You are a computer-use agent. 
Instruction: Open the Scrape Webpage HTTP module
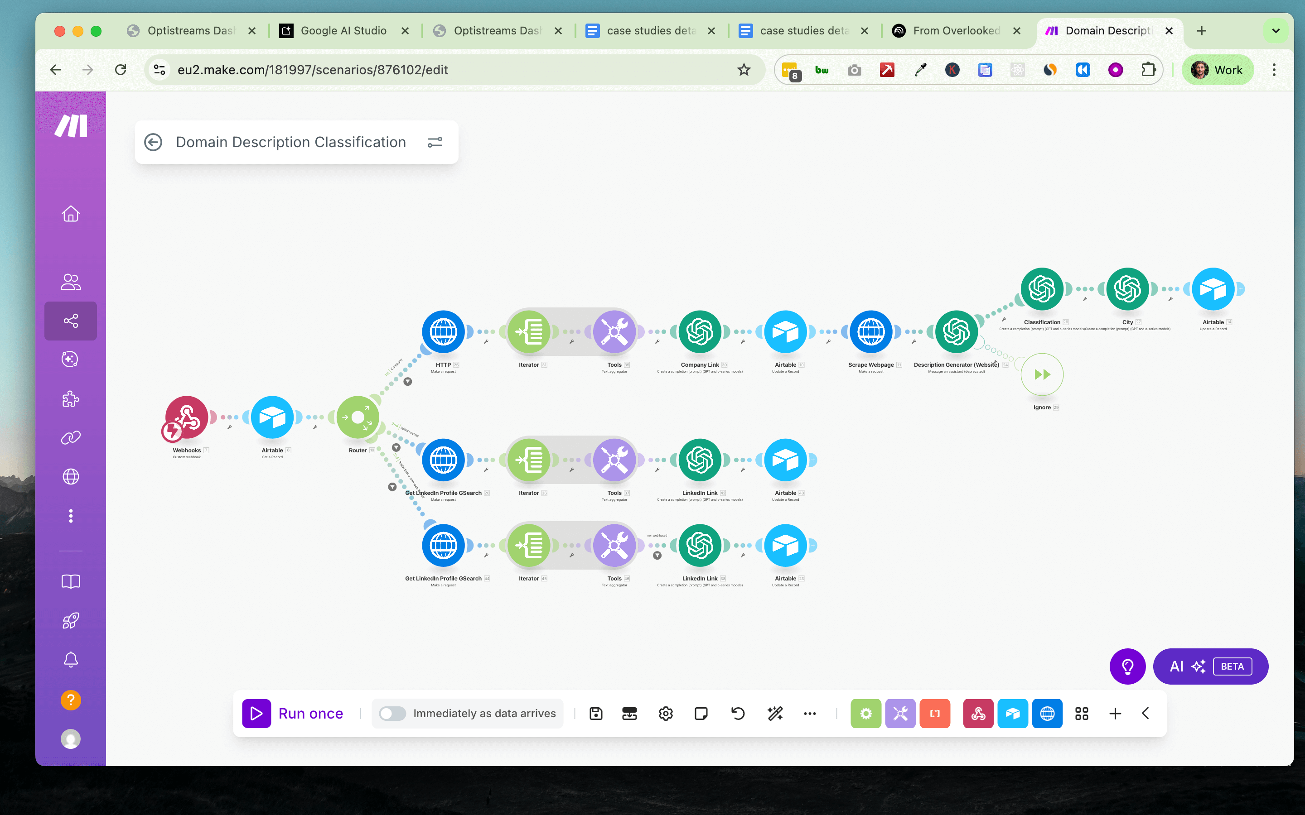[x=870, y=331]
